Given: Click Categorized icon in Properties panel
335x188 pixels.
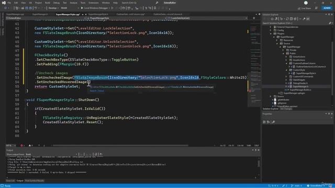Looking at the screenshot, I should (264, 122).
